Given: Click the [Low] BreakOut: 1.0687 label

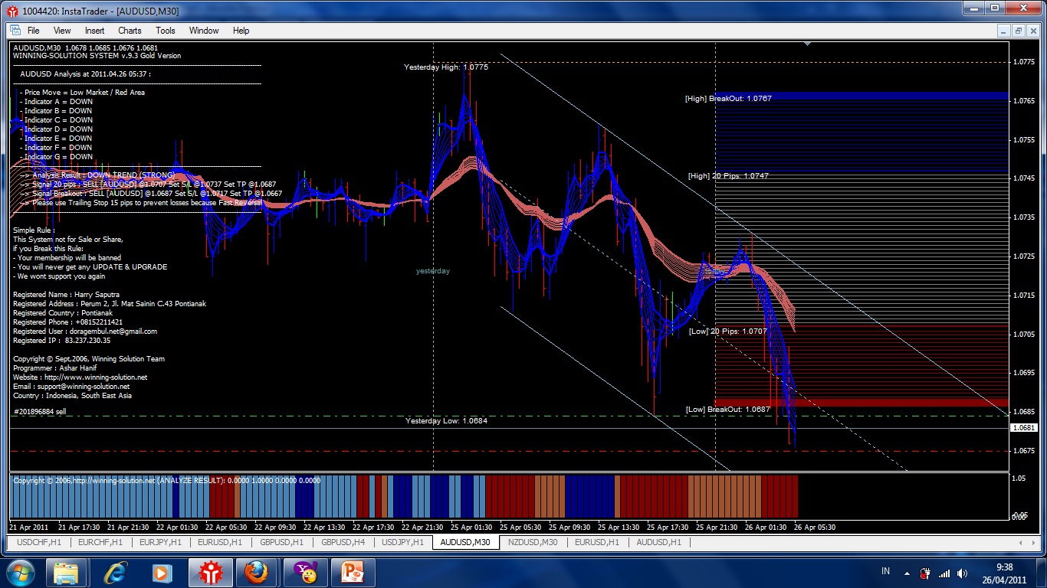Looking at the screenshot, I should click(x=728, y=410).
